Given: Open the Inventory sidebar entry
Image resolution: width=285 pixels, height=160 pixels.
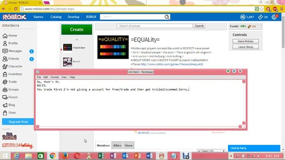Looking at the screenshot, I should [x=12, y=74].
